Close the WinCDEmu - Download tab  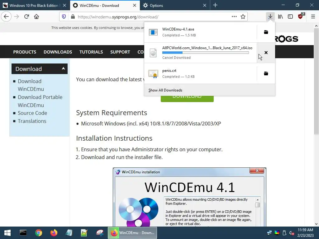(135, 6)
